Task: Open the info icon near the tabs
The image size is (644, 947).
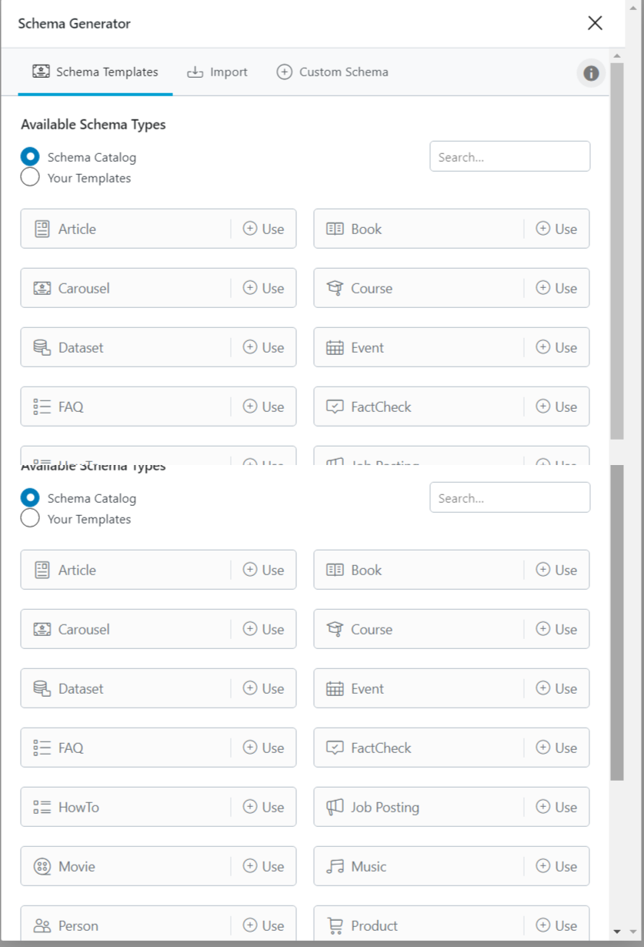Action: click(x=591, y=73)
